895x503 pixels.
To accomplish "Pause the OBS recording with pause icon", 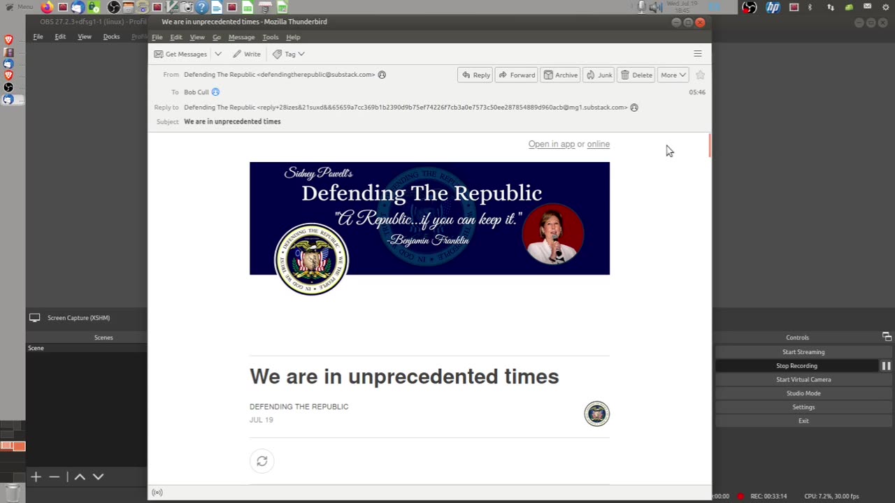I will tap(886, 366).
